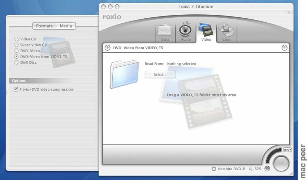This screenshot has width=307, height=180.
Task: Click the Drag a VIDEO_TS folder area
Action: click(x=201, y=95)
